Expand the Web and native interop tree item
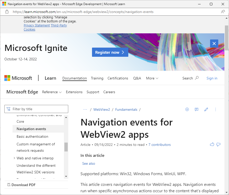The width and height of the screenshot is (229, 195). click(15, 158)
